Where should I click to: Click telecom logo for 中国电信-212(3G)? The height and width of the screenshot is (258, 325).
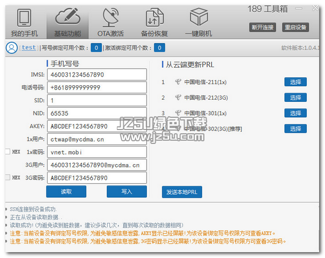[x=178, y=98]
